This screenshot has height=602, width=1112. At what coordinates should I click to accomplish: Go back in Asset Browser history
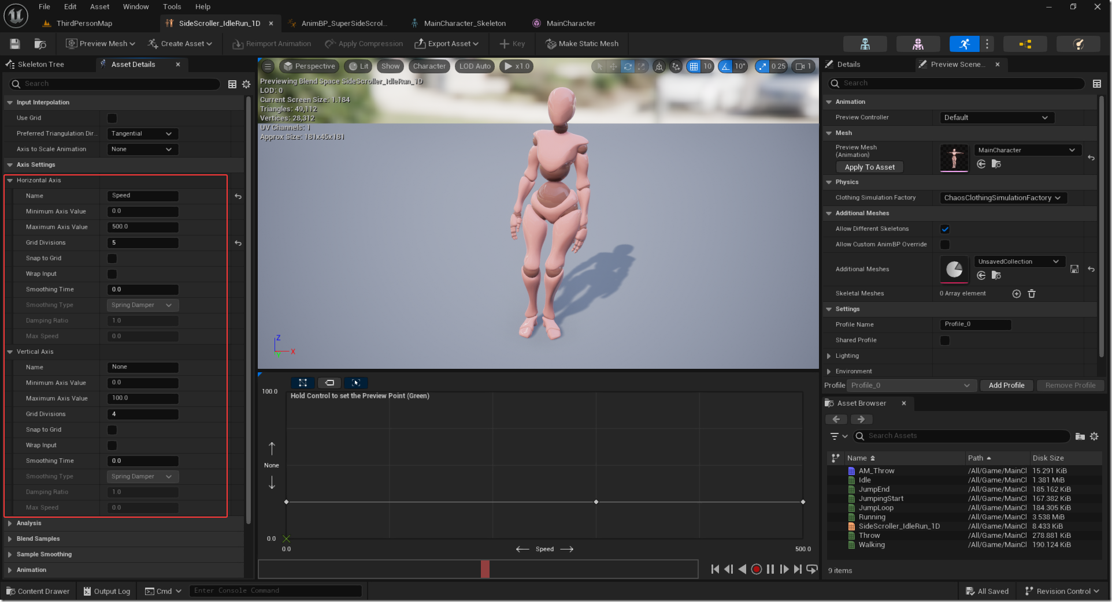tap(836, 420)
